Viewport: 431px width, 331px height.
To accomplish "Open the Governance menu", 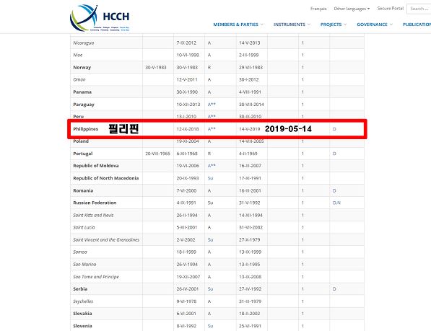I will tap(375, 25).
